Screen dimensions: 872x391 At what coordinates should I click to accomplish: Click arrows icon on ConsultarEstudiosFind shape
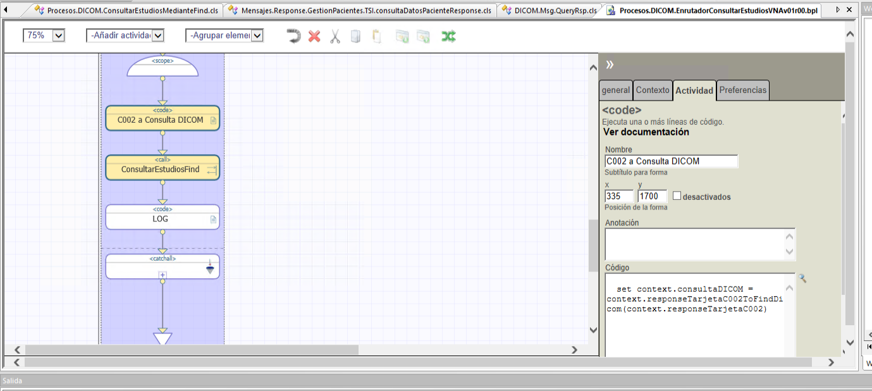(211, 170)
